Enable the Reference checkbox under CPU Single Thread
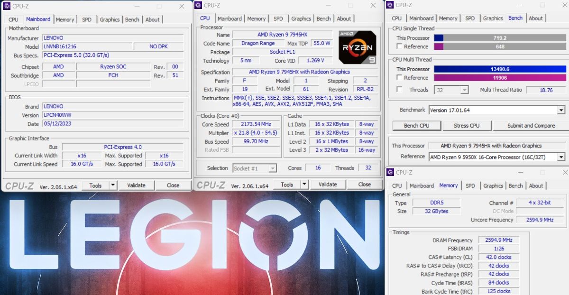 (x=399, y=46)
